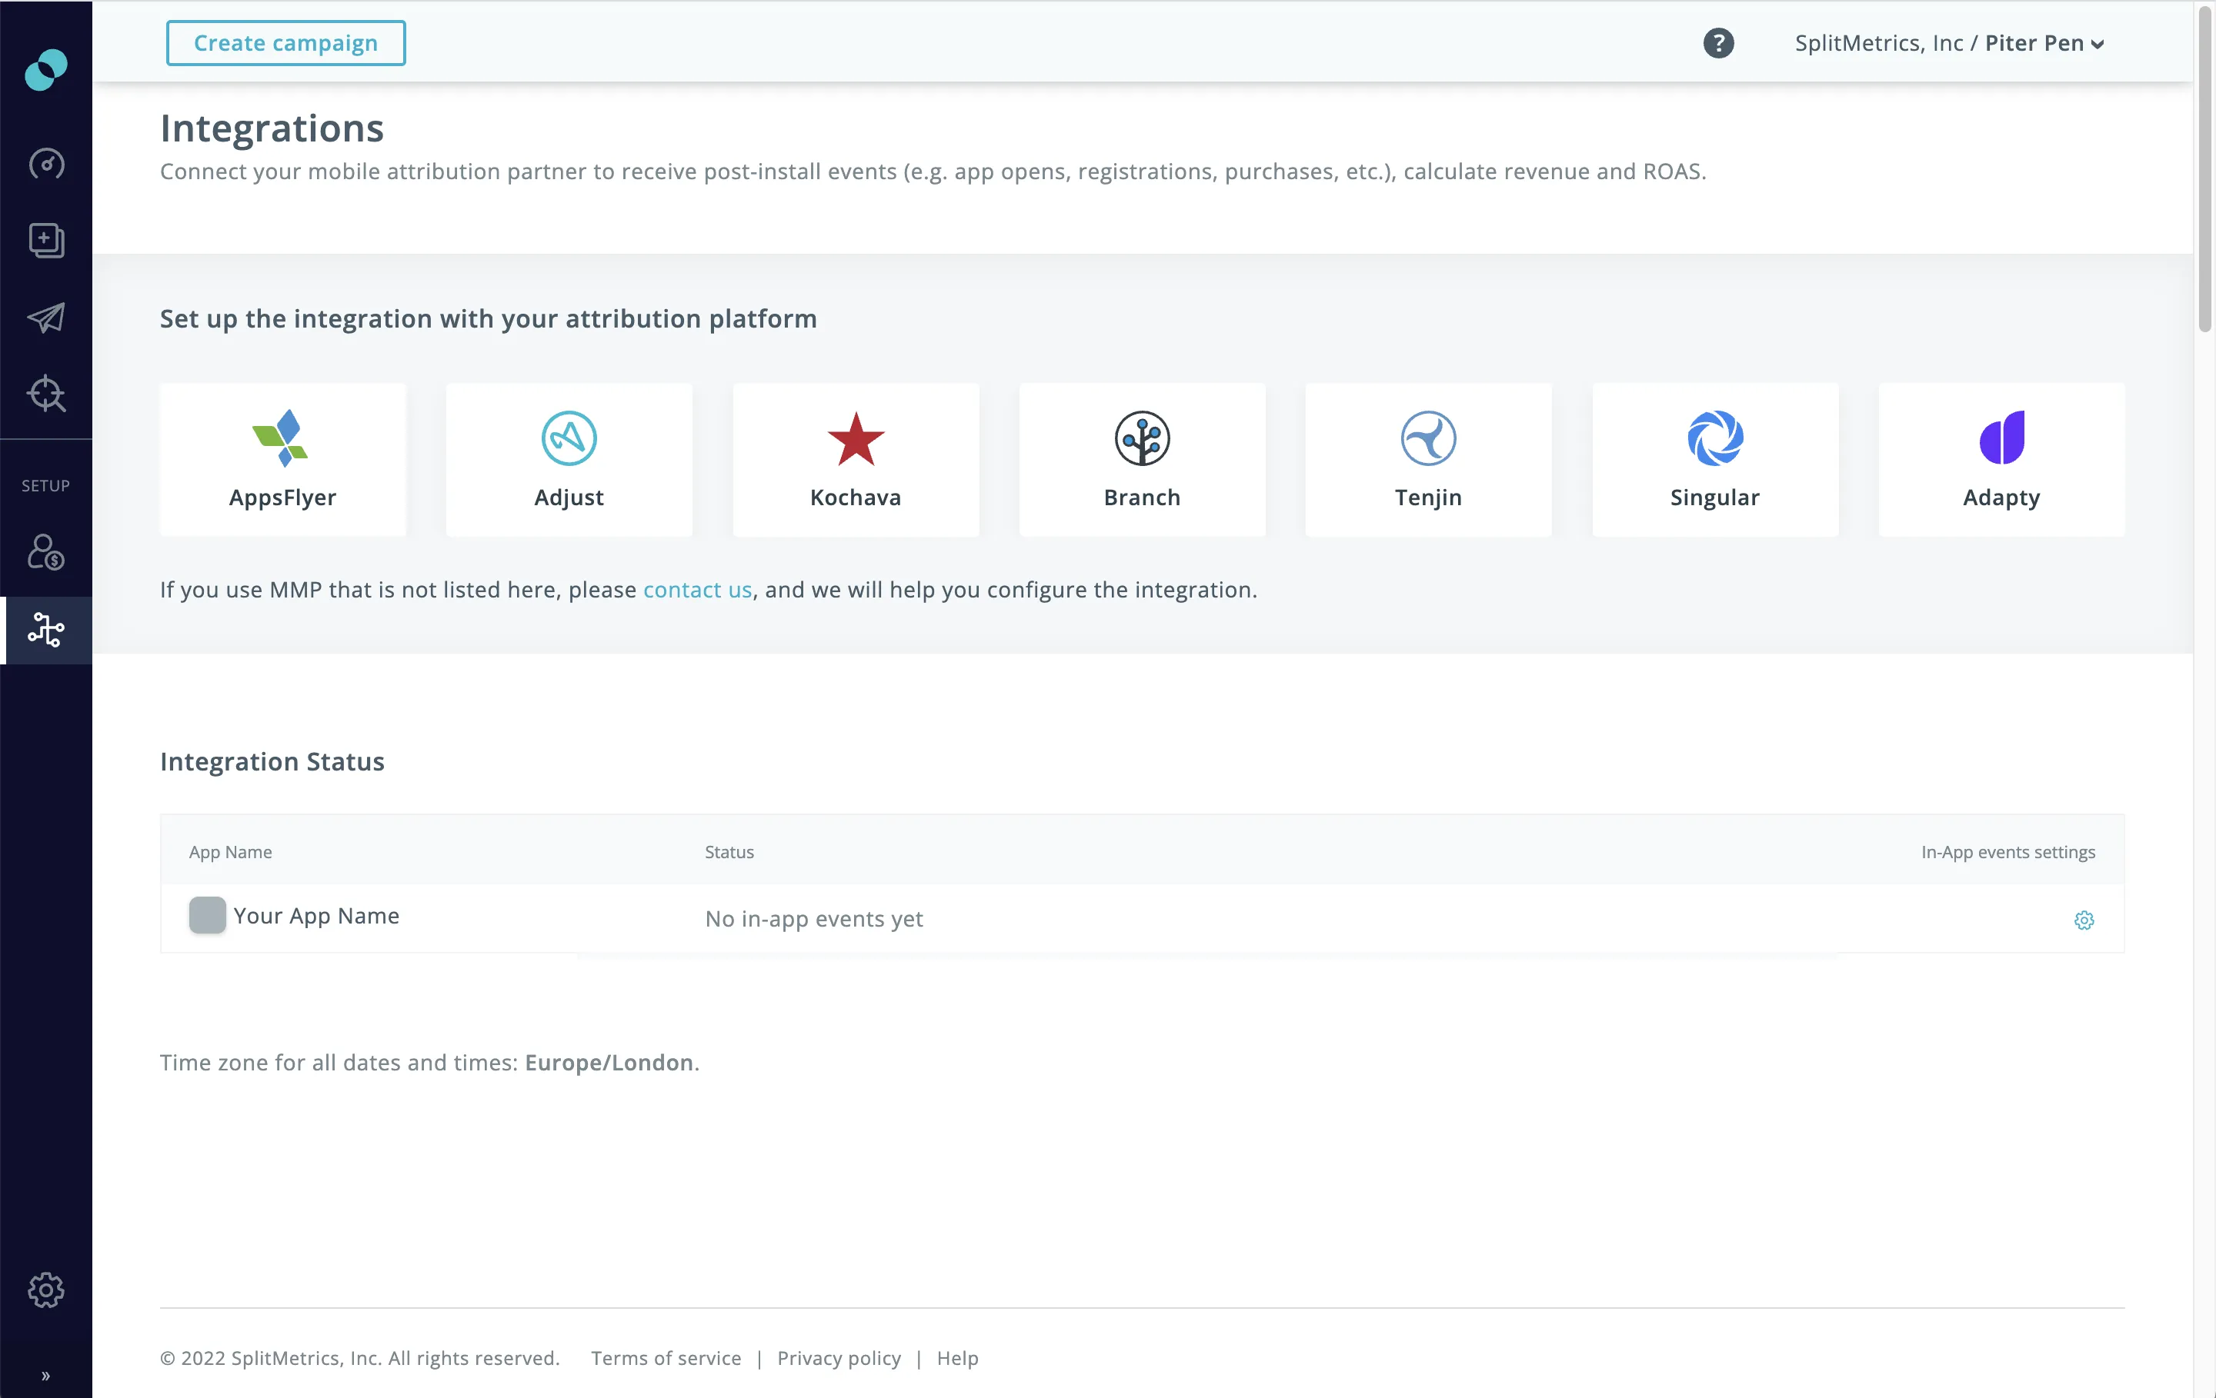Viewport: 2216px width, 1398px height.
Task: Open the Privacy policy footer link
Action: [839, 1357]
